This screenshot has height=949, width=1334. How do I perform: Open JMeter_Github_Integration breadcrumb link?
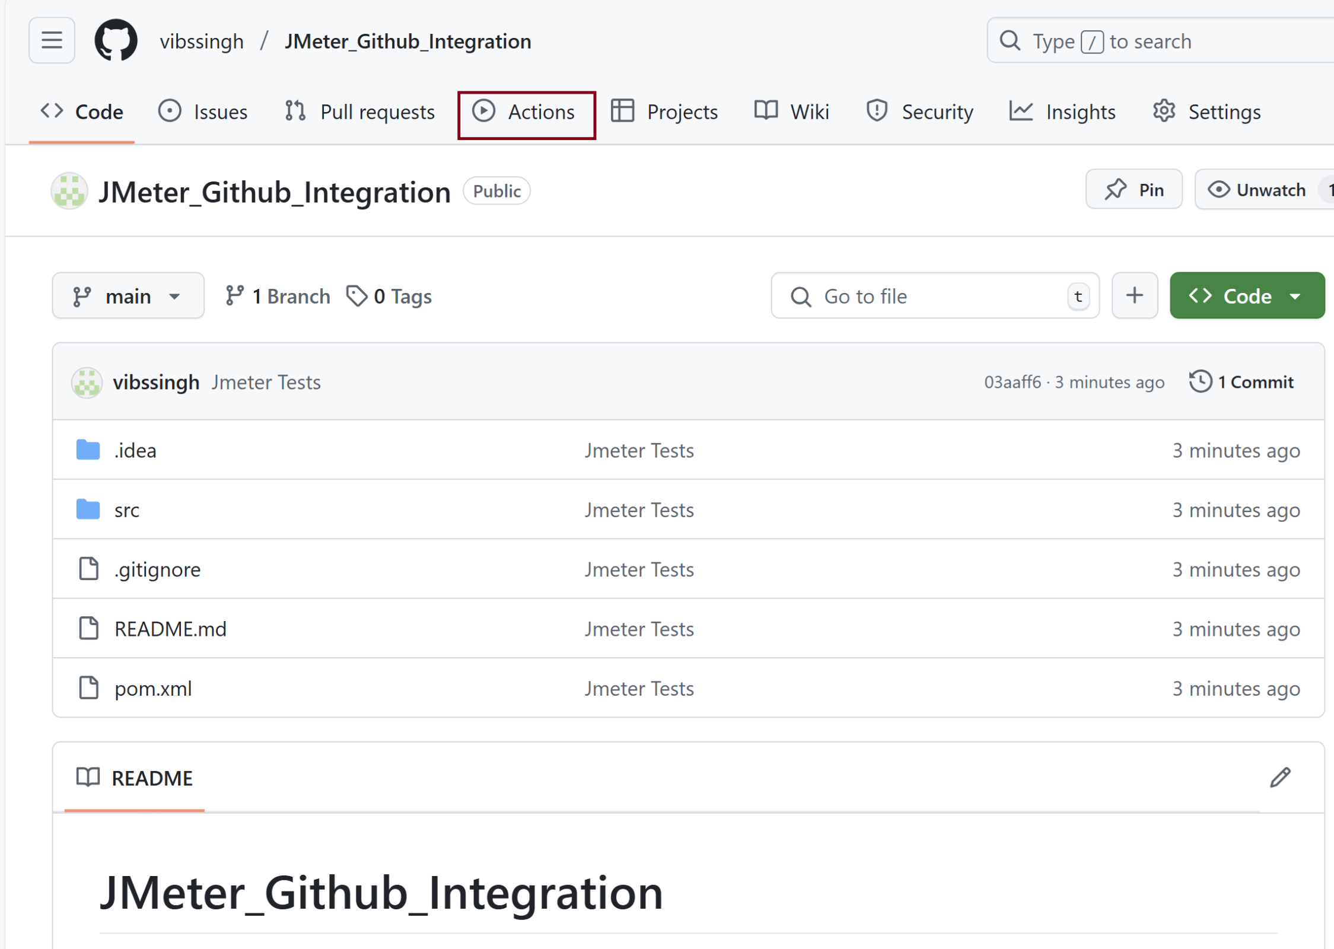407,41
